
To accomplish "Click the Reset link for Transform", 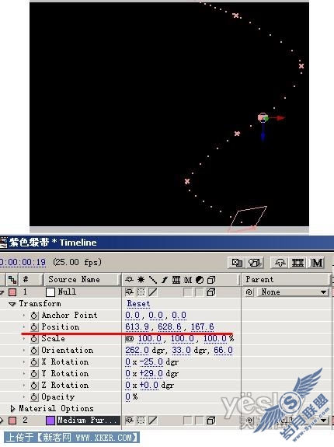I will coord(138,304).
